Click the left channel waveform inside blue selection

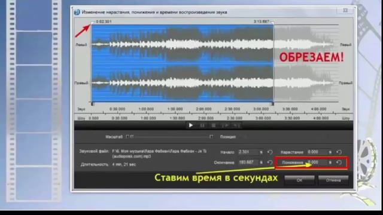[183, 44]
